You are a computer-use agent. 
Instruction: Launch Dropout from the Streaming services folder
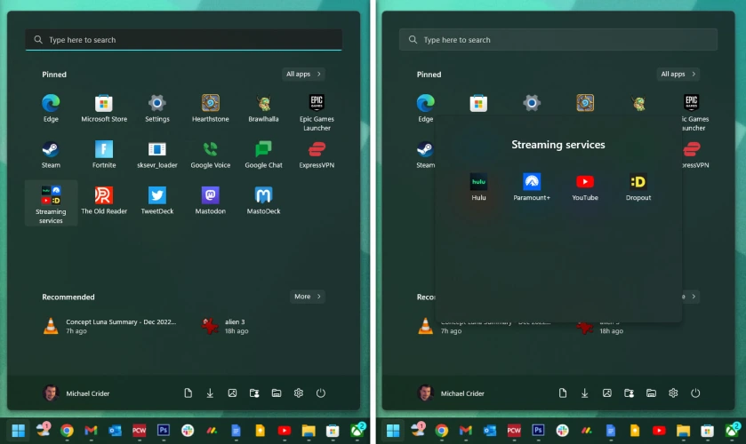[638, 186]
